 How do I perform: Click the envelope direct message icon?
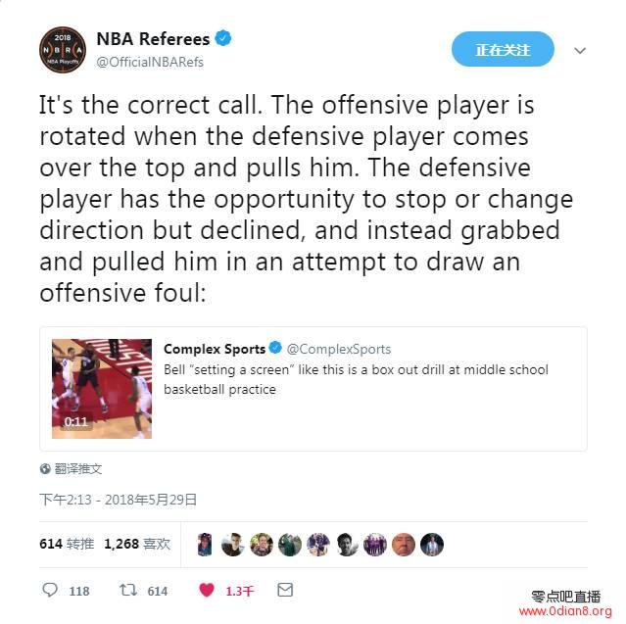point(285,590)
